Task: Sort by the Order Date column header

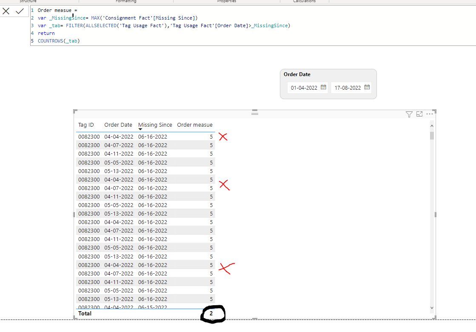Action: [x=118, y=125]
